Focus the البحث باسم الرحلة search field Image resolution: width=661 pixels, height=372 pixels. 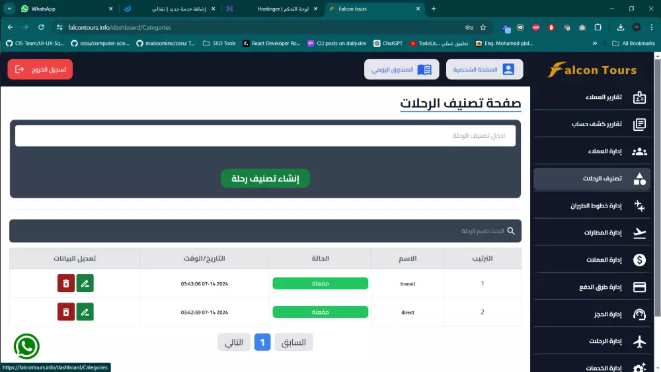265,231
